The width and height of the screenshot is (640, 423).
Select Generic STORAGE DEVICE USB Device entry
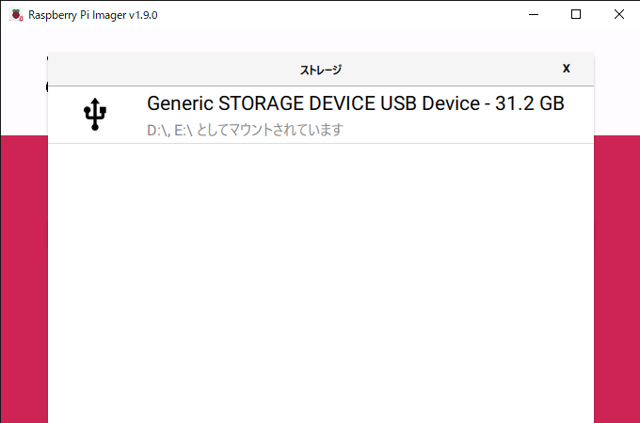pyautogui.click(x=321, y=115)
